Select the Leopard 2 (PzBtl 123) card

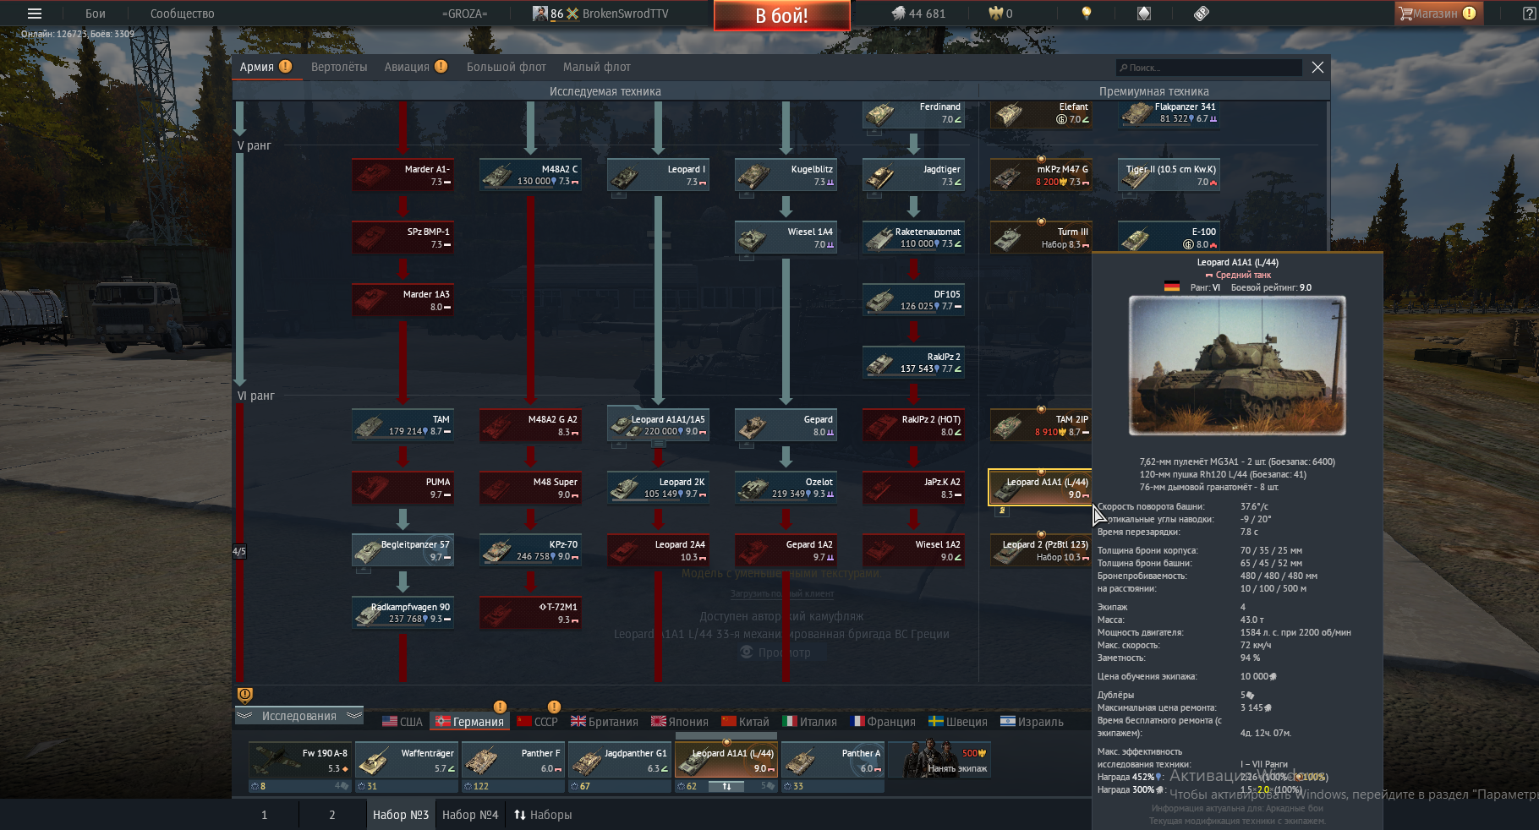point(1041,550)
